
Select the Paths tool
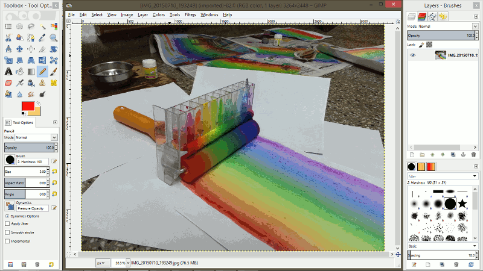point(31,38)
